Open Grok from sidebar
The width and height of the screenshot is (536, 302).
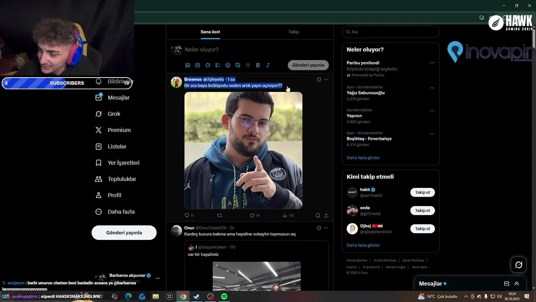108,114
